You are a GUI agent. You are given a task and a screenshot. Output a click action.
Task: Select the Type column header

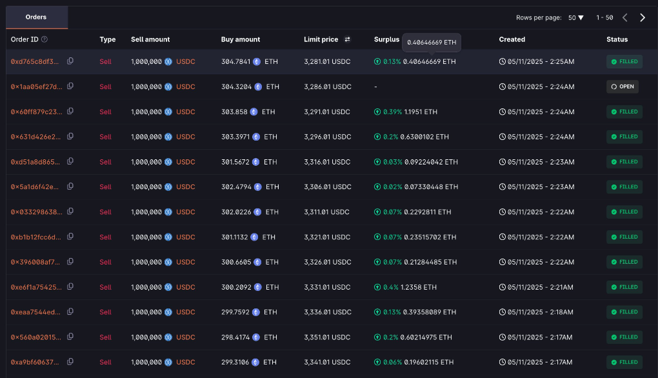(x=108, y=39)
